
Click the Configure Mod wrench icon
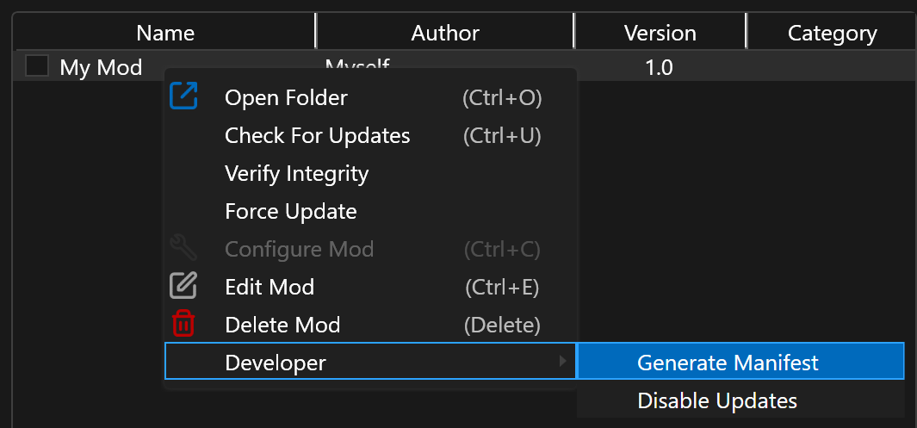click(x=183, y=248)
